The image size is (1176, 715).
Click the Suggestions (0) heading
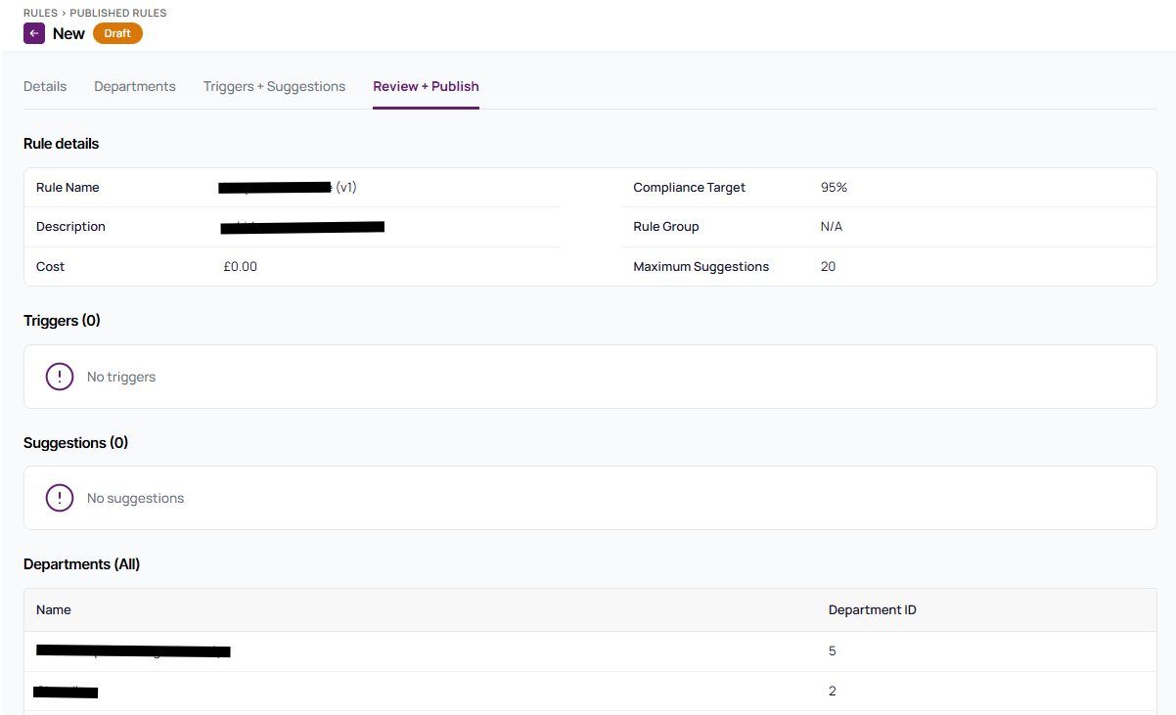tap(75, 443)
